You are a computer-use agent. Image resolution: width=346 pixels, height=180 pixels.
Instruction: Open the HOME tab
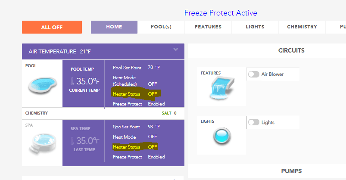pyautogui.click(x=114, y=27)
